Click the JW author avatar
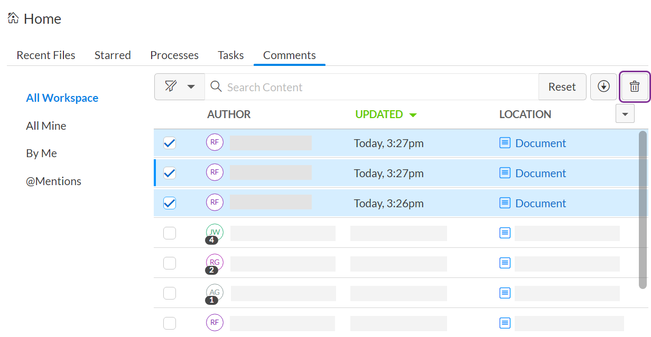Screen dimensions: 651x337 (x=215, y=233)
